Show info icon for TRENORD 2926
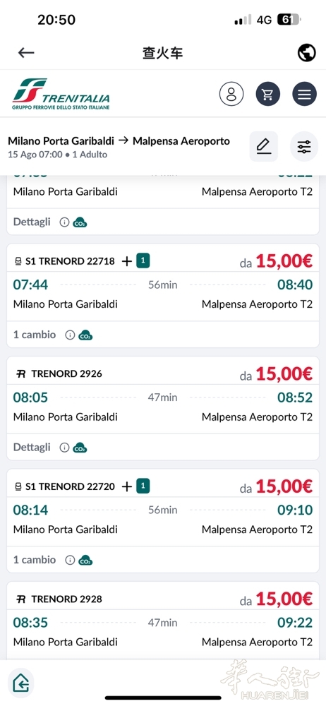Screen dimensions: 326x706 pyautogui.click(x=64, y=448)
